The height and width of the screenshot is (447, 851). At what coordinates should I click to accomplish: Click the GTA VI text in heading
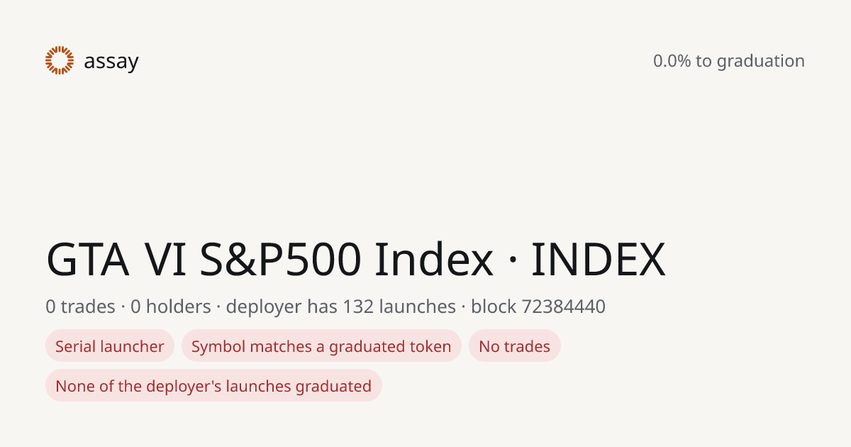point(117,260)
